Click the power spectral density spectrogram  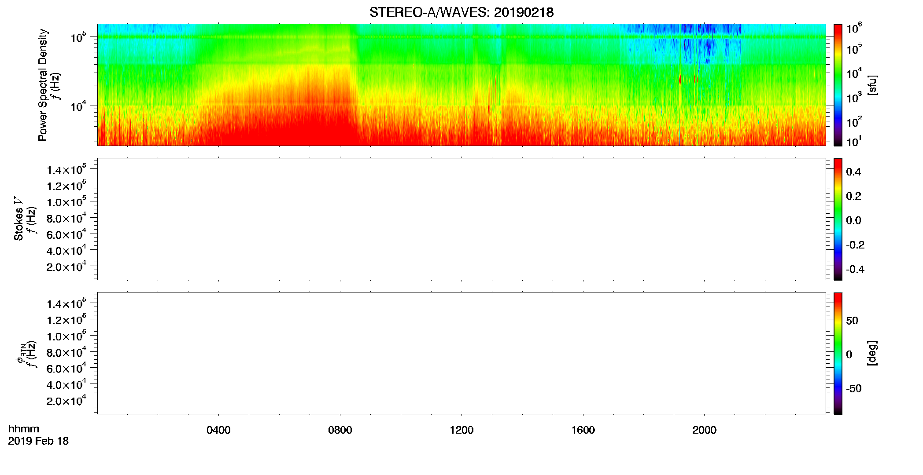tap(461, 84)
